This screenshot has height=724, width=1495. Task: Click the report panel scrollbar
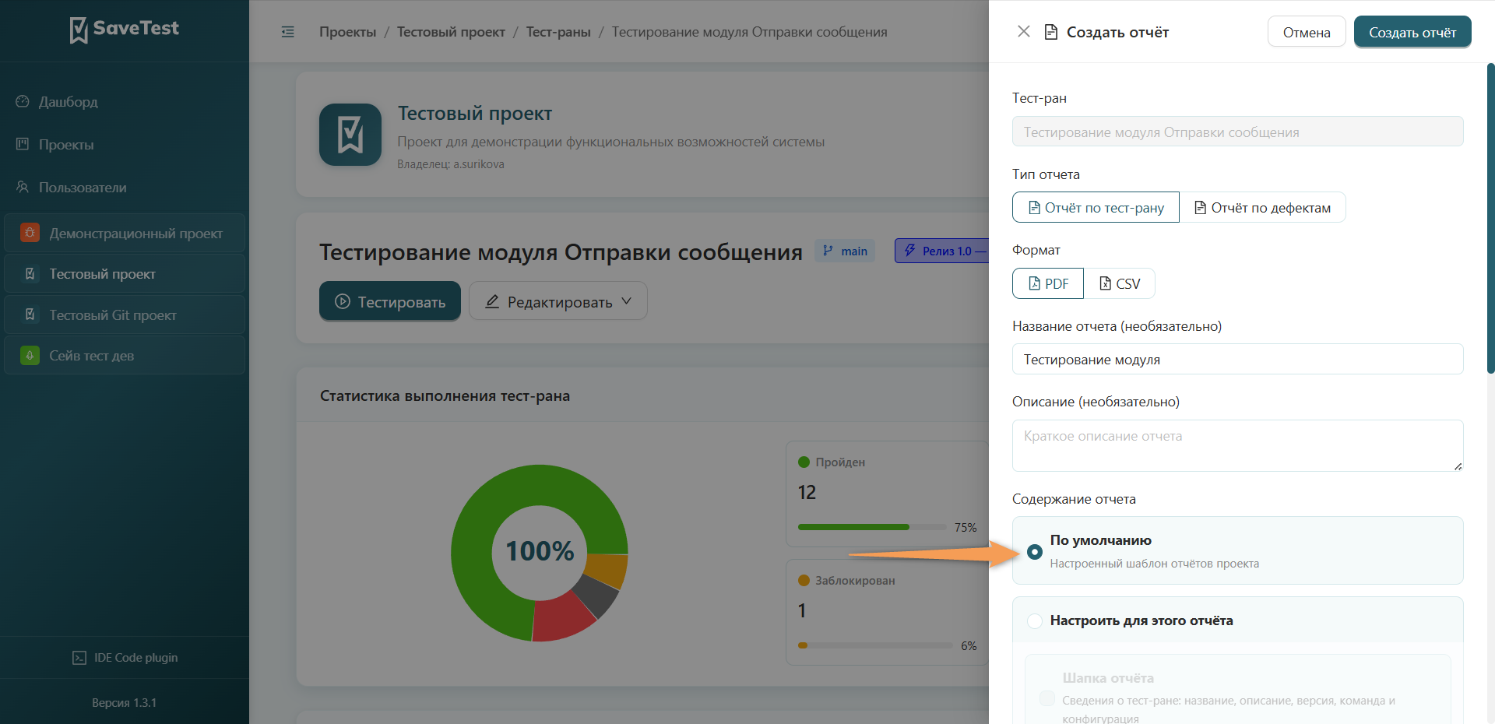(1490, 218)
